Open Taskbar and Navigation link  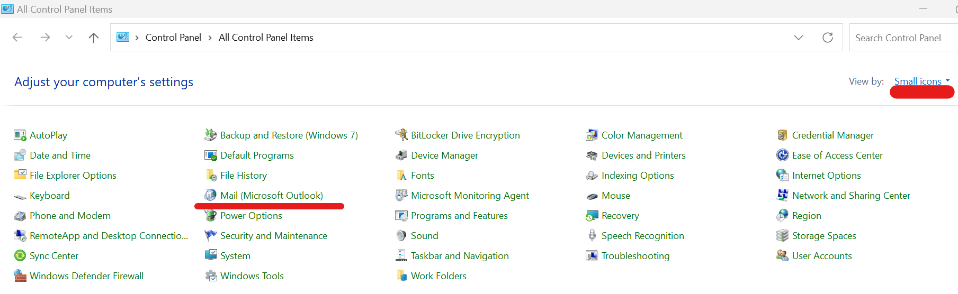click(x=460, y=256)
